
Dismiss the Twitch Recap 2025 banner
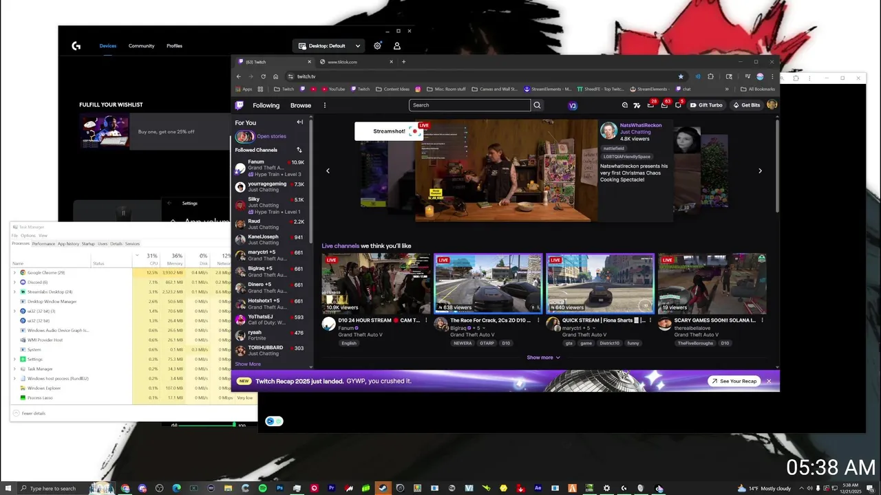(769, 381)
